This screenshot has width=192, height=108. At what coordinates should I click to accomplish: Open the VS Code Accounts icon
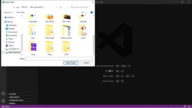(x=3, y=94)
